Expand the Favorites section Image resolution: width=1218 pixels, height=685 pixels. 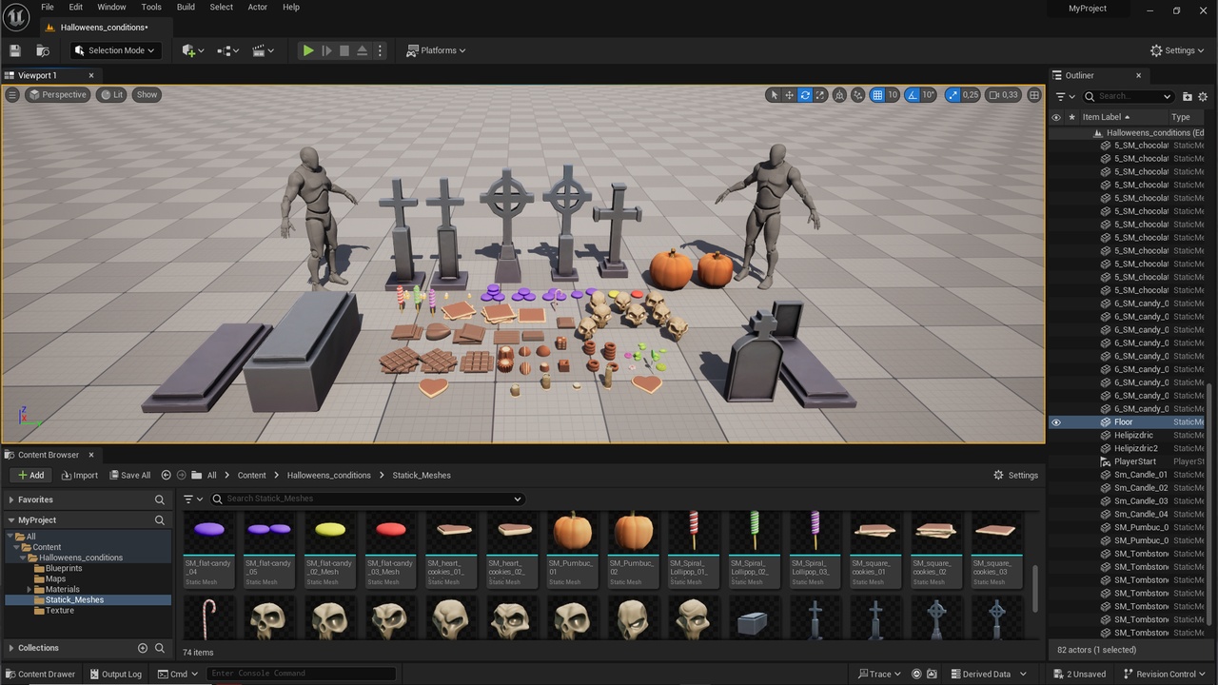pos(11,499)
